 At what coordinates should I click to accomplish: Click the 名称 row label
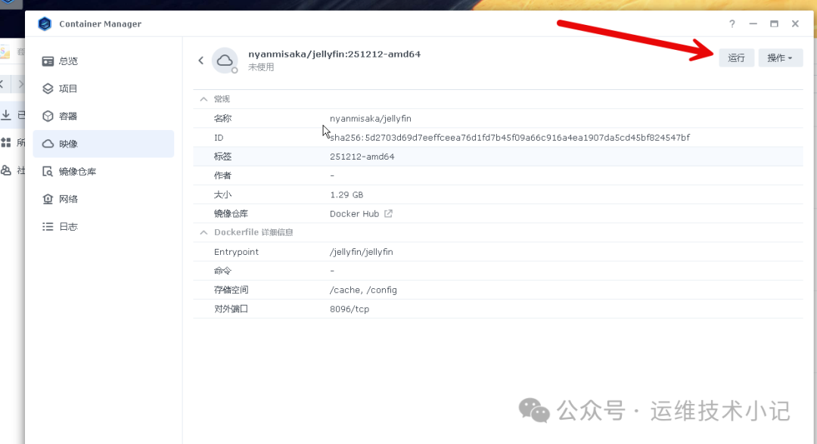tap(222, 119)
